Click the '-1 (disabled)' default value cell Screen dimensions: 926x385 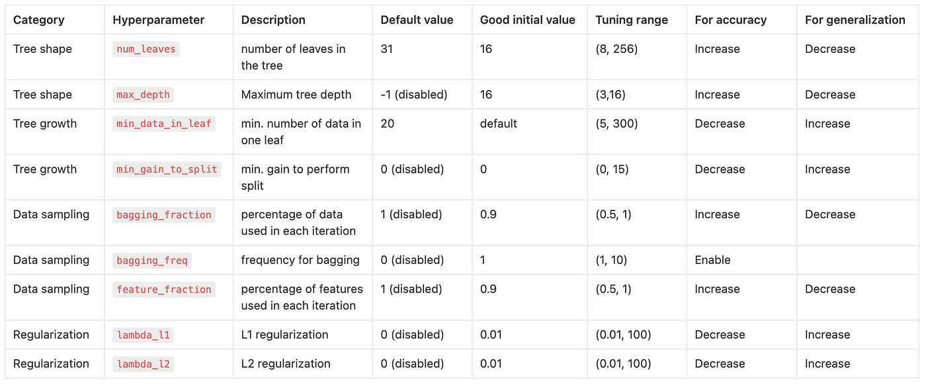[x=414, y=95]
